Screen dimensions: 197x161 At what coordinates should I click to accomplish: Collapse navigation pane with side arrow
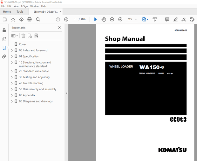pos(67,93)
